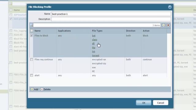Select the 'Files req continue' rule name
196x110 pixels.
43,60
